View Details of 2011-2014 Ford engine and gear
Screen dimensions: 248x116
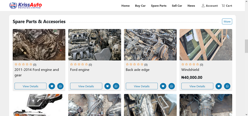pyautogui.click(x=30, y=86)
